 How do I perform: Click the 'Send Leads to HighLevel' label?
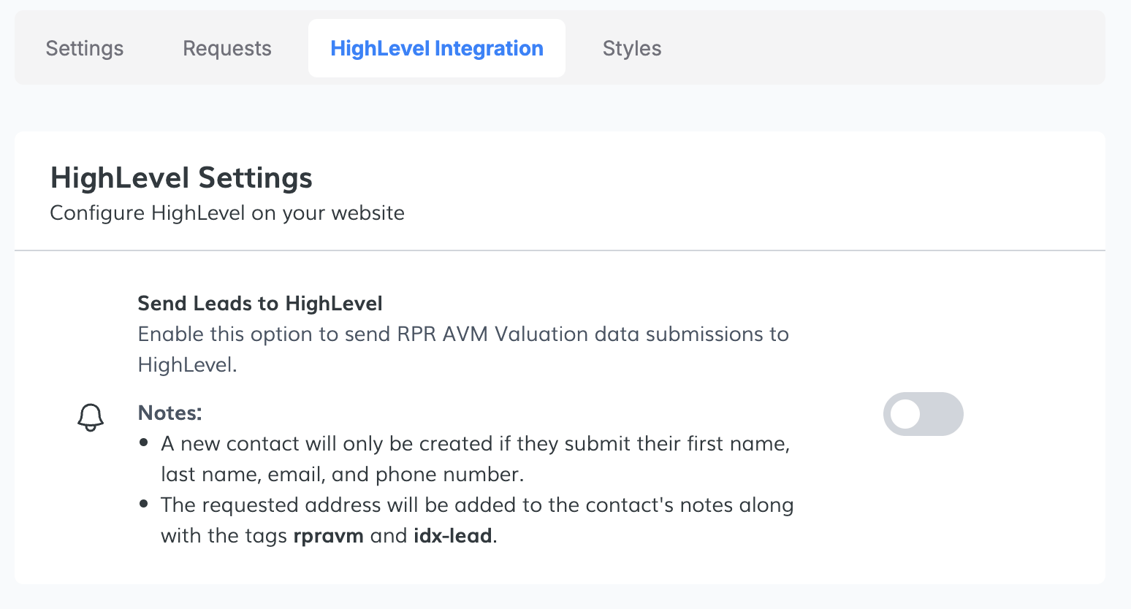click(x=260, y=303)
